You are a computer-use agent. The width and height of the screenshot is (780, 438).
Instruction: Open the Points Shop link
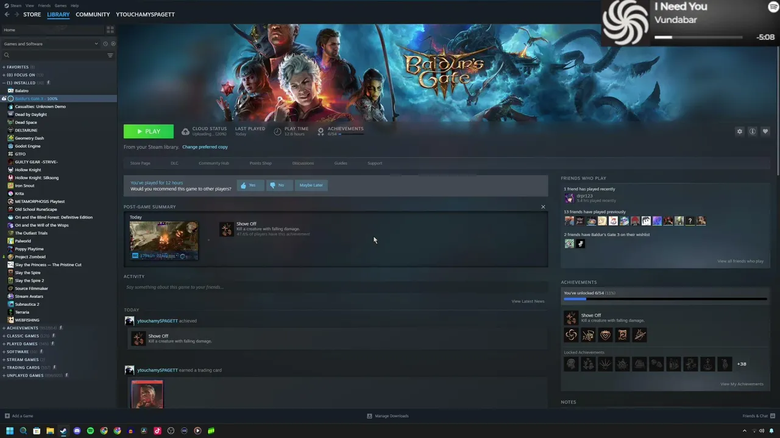pos(260,163)
